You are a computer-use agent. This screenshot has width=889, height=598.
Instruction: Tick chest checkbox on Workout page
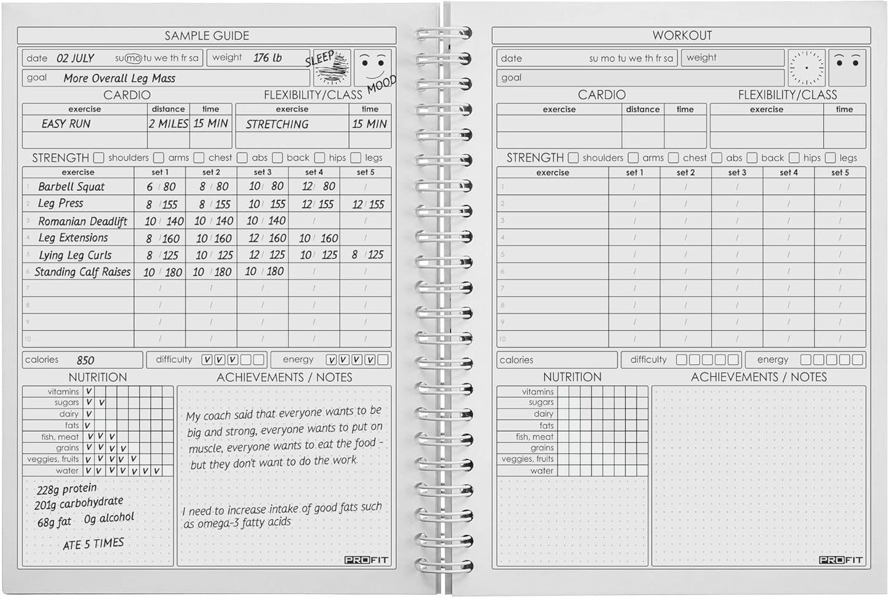click(x=674, y=158)
